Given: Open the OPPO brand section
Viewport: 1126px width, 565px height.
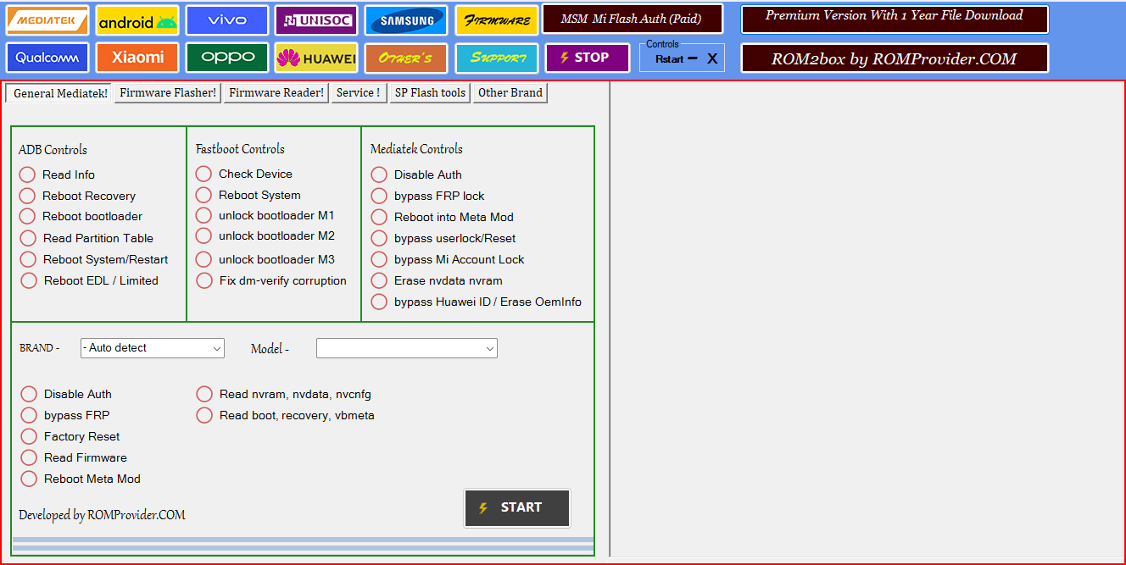Looking at the screenshot, I should tap(227, 58).
